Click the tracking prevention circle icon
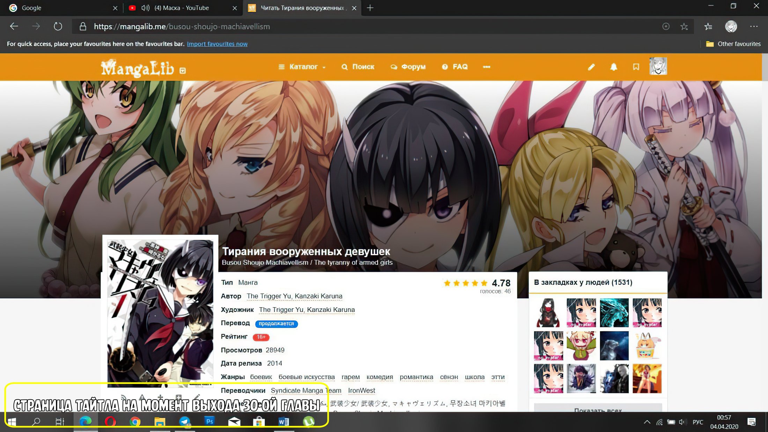 click(666, 27)
